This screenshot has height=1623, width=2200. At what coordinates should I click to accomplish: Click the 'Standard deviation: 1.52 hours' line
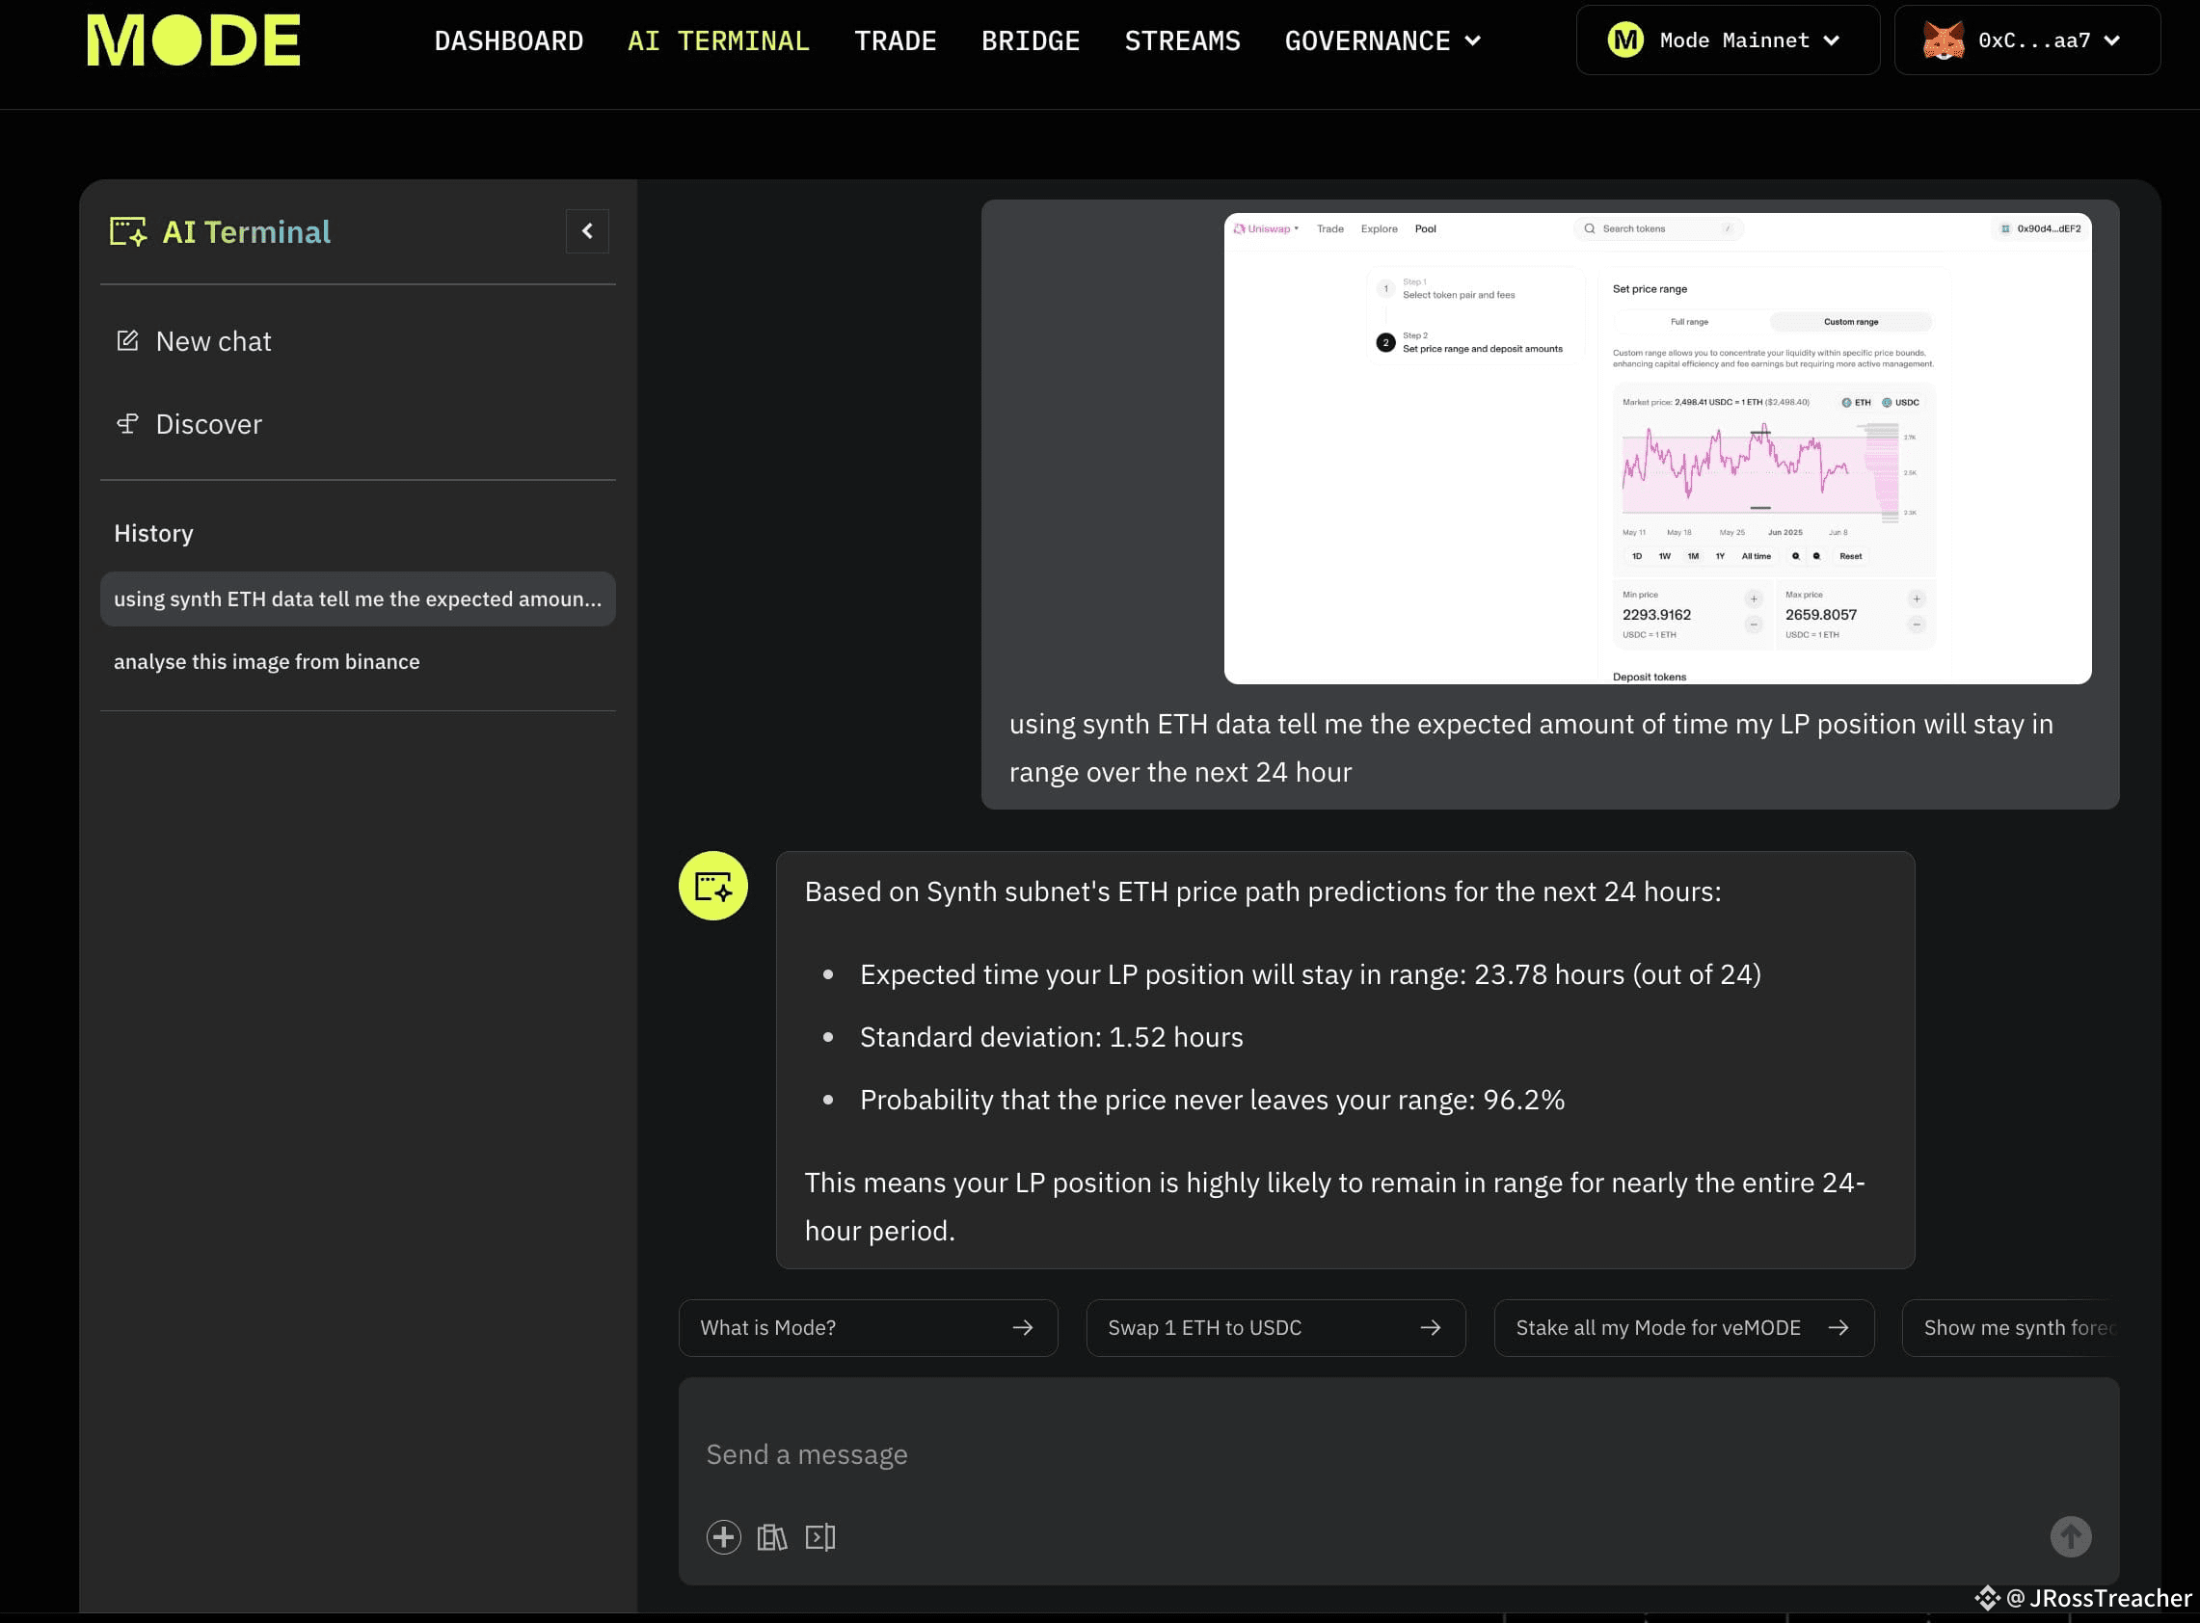tap(1052, 1036)
